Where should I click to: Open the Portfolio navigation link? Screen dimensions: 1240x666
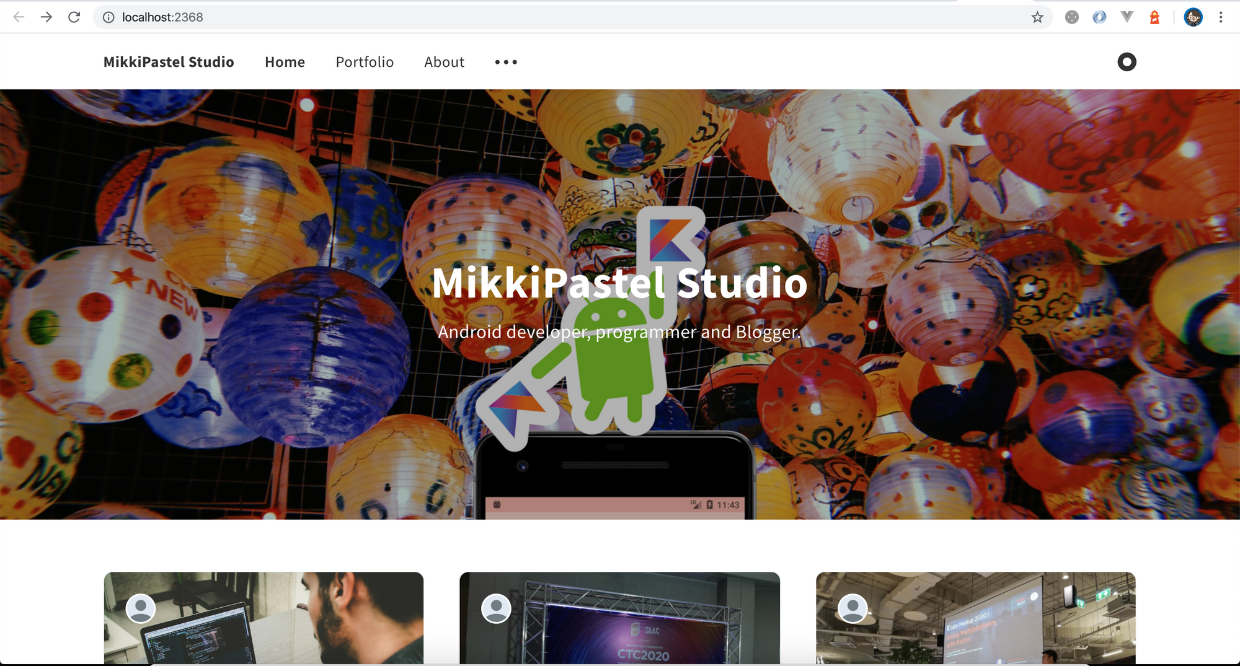[x=365, y=62]
